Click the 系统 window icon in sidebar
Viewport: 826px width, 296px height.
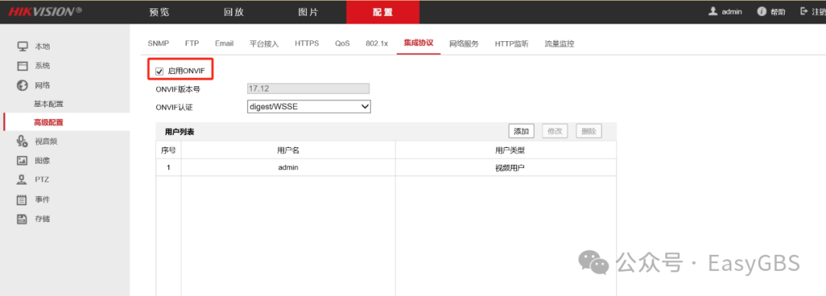[22, 66]
